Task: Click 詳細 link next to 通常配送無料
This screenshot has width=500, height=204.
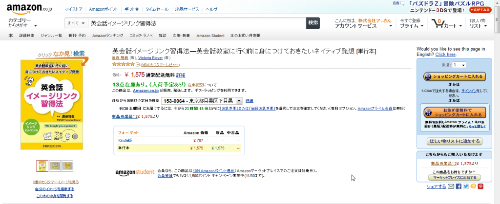Action: tap(181, 75)
